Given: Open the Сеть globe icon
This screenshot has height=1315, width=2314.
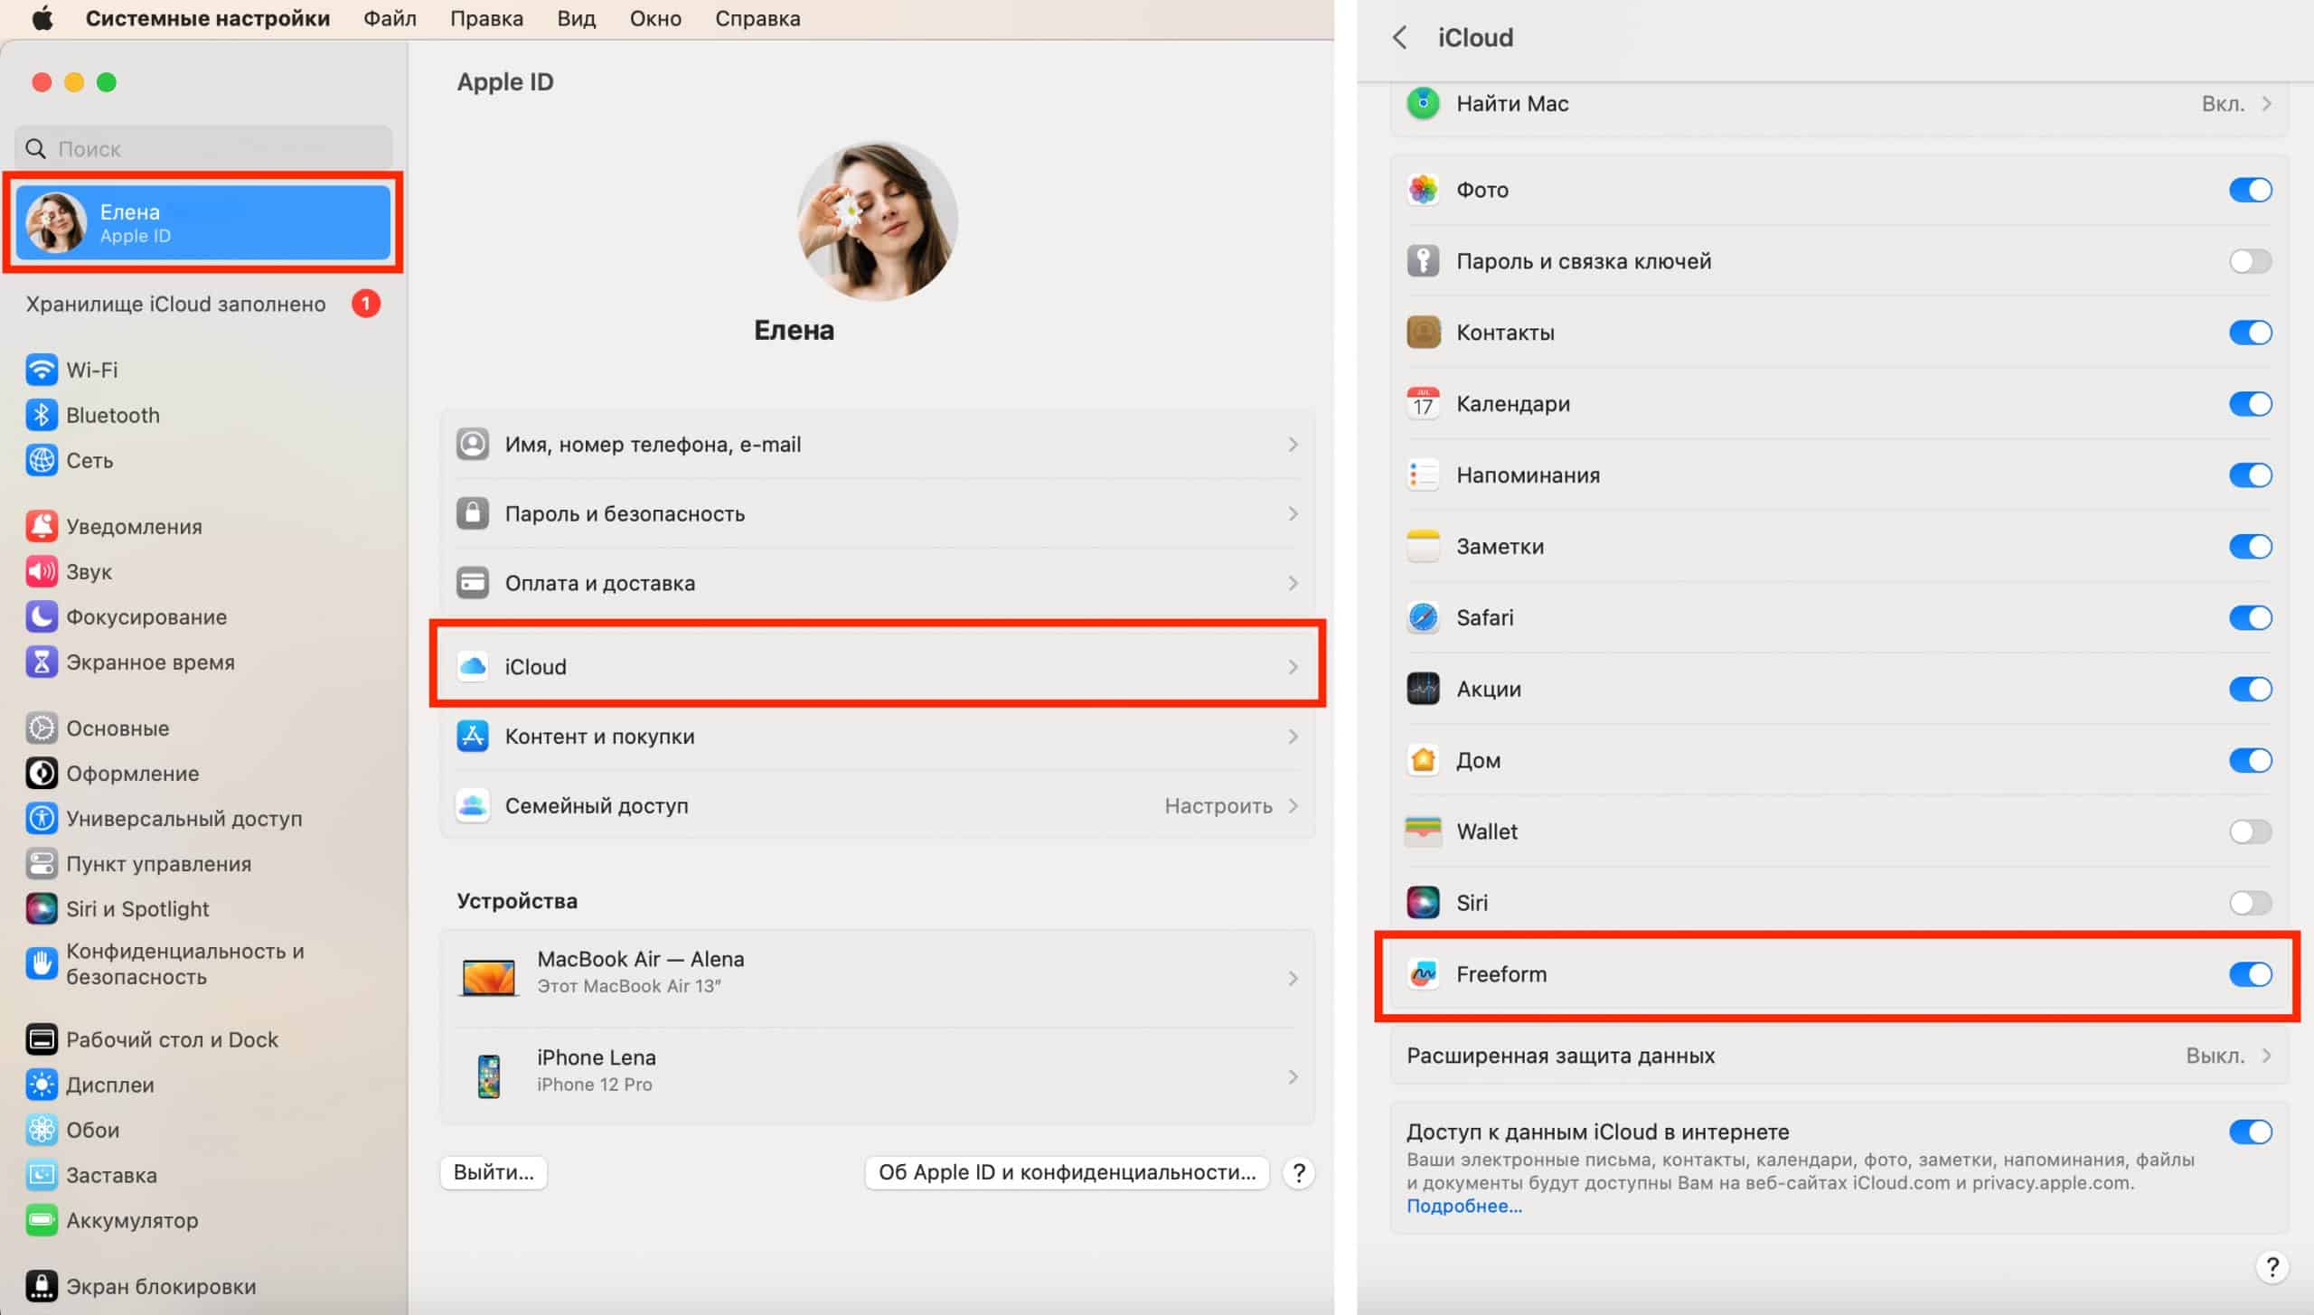Looking at the screenshot, I should point(42,460).
